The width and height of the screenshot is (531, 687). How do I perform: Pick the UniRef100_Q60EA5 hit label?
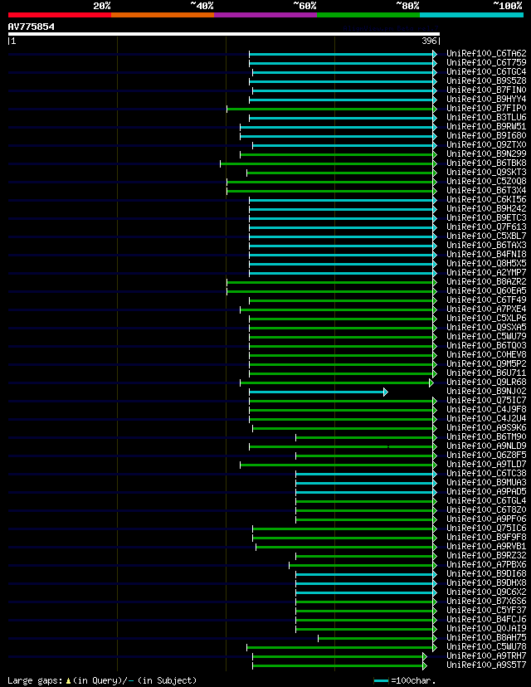(486, 291)
